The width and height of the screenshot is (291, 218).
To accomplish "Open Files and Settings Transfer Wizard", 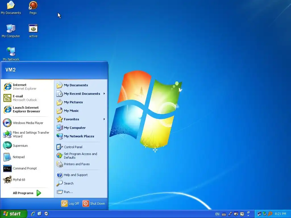I will click(27, 134).
